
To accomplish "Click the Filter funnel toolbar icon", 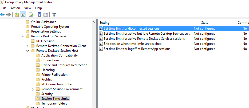I will click(54, 15).
